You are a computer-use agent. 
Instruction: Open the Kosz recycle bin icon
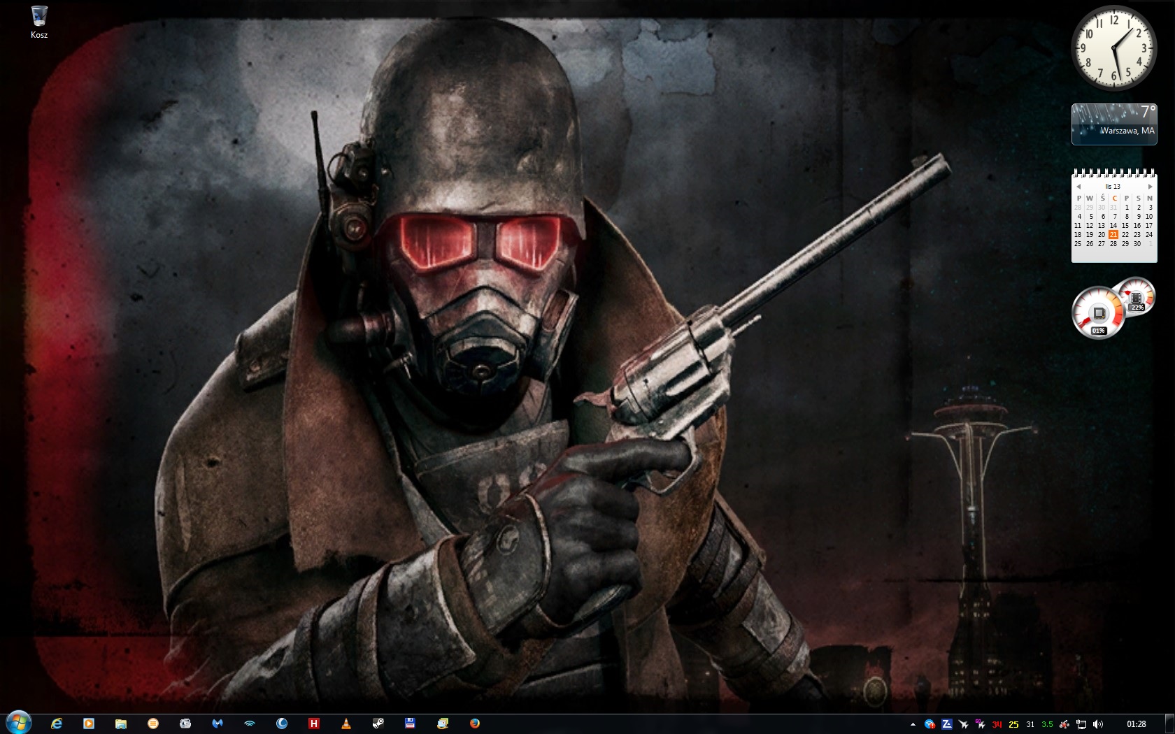pos(39,21)
